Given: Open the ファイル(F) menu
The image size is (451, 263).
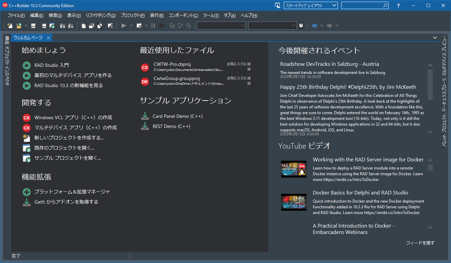Looking at the screenshot, I should click(x=16, y=16).
